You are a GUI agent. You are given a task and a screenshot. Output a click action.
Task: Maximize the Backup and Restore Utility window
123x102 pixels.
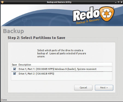(119, 2)
